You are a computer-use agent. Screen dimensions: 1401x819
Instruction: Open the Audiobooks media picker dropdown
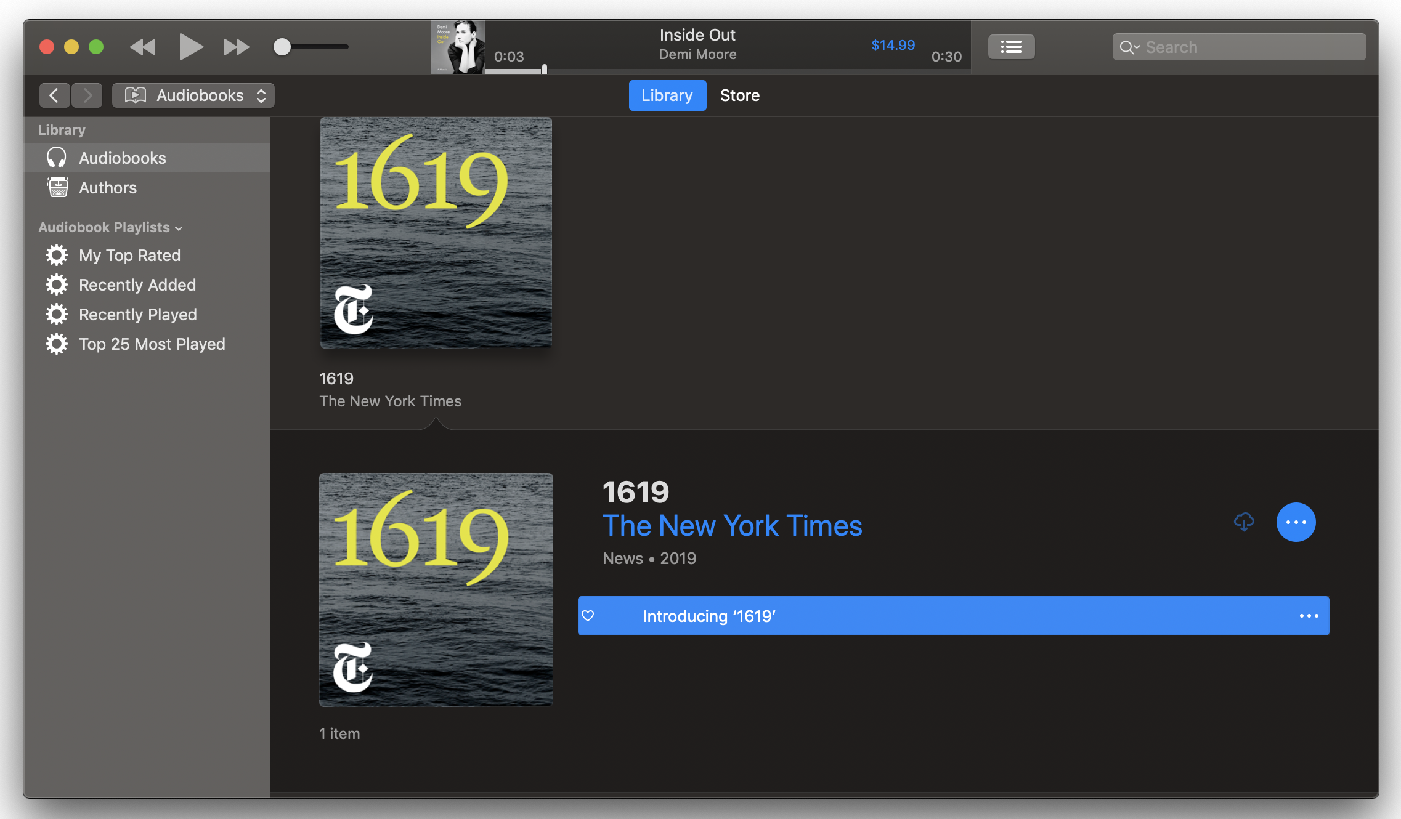(193, 95)
